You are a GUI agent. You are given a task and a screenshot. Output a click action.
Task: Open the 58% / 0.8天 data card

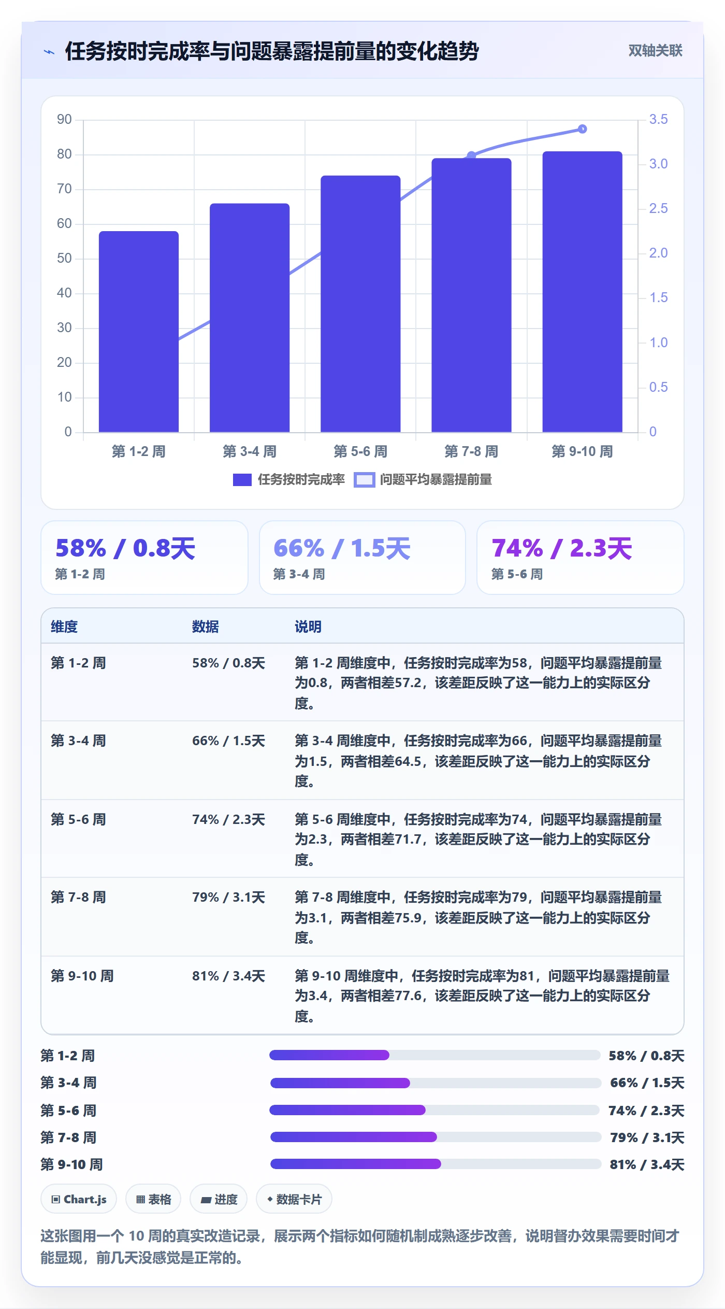click(144, 558)
